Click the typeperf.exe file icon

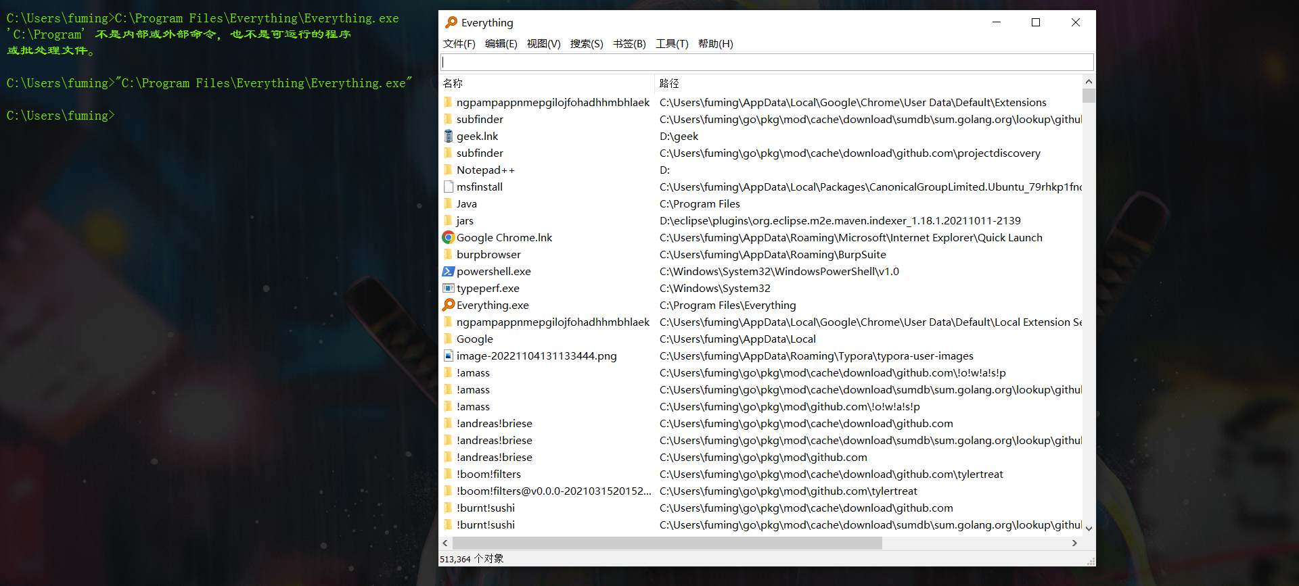click(x=448, y=288)
